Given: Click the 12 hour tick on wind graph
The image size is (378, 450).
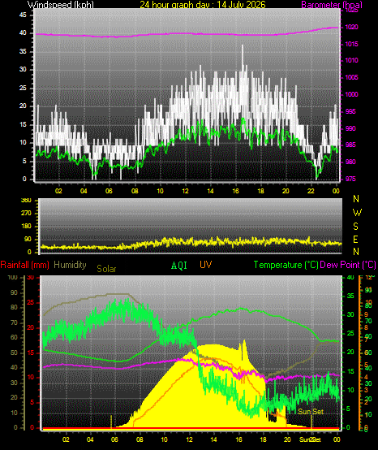Looking at the screenshot, I should click(x=185, y=191).
